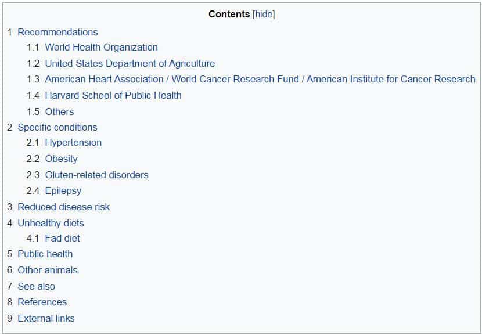The height and width of the screenshot is (335, 482).
Task: Open the Hypertension subsection
Action: (73, 143)
